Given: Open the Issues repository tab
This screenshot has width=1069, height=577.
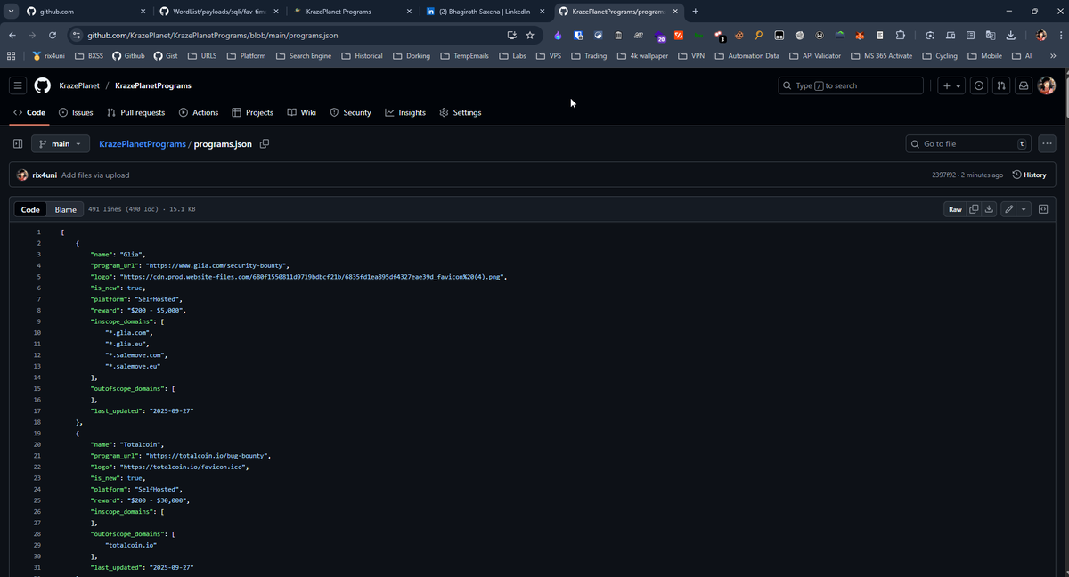Looking at the screenshot, I should pyautogui.click(x=76, y=113).
